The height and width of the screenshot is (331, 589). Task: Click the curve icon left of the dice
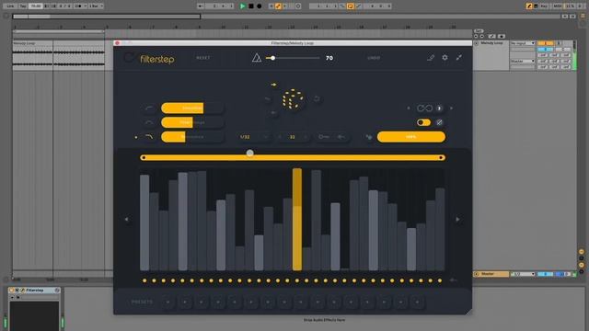tap(268, 99)
